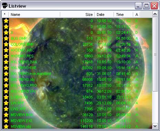Screen dimensions: 160x131
Task: Choose the HXLVIEW3.PRG entry
Action: pyautogui.click(x=24, y=85)
